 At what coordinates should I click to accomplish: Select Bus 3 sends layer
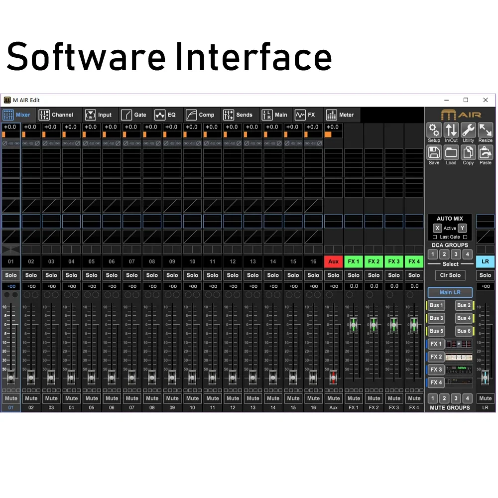436,318
